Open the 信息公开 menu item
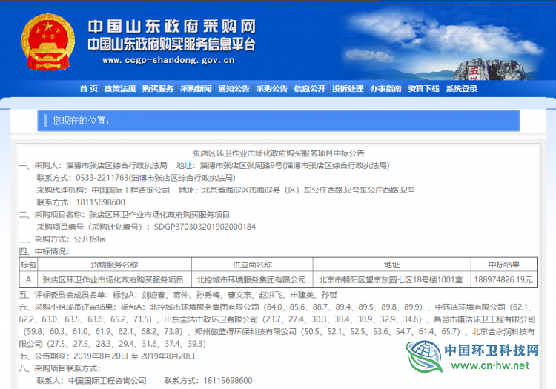The height and width of the screenshot is (389, 556). point(310,89)
